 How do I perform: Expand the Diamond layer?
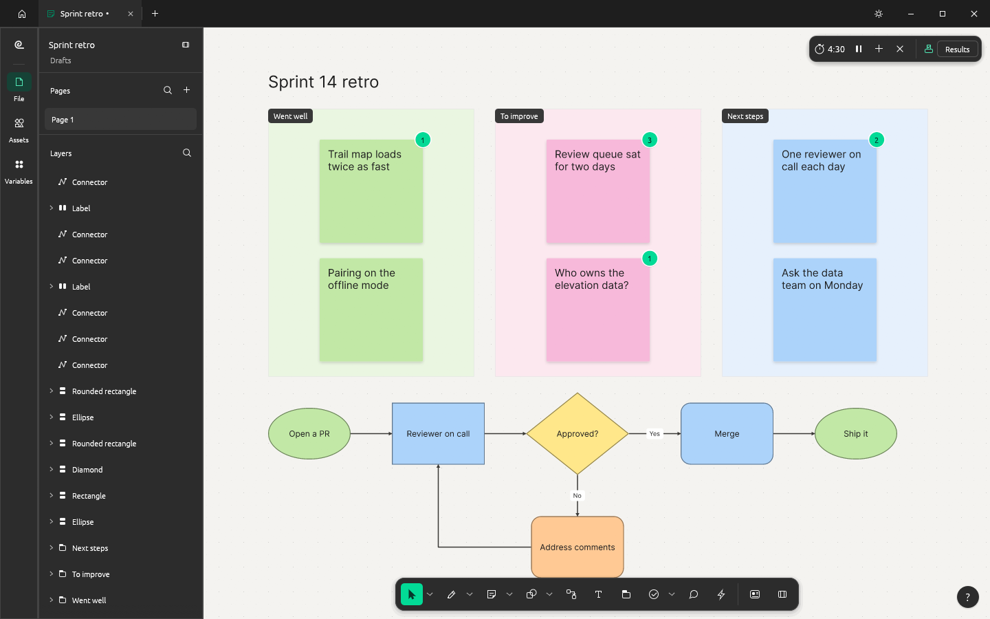pyautogui.click(x=51, y=469)
